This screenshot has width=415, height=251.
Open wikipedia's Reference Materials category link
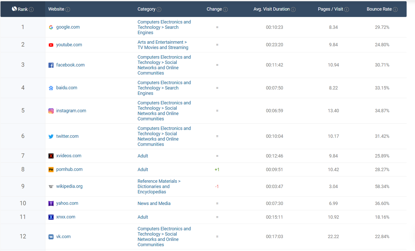click(x=159, y=186)
